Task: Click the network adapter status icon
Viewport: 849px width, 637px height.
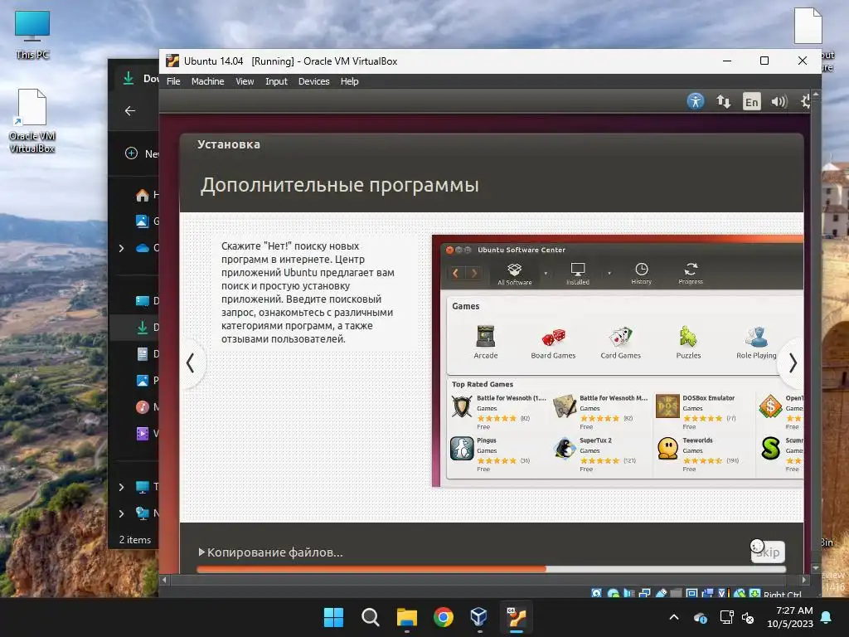Action: [x=644, y=593]
